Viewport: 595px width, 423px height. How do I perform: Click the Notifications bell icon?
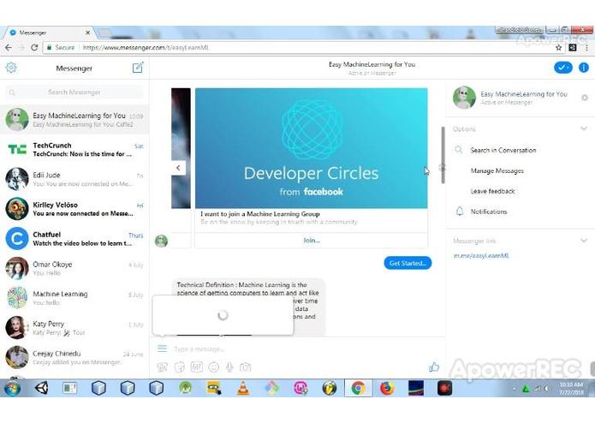(459, 211)
